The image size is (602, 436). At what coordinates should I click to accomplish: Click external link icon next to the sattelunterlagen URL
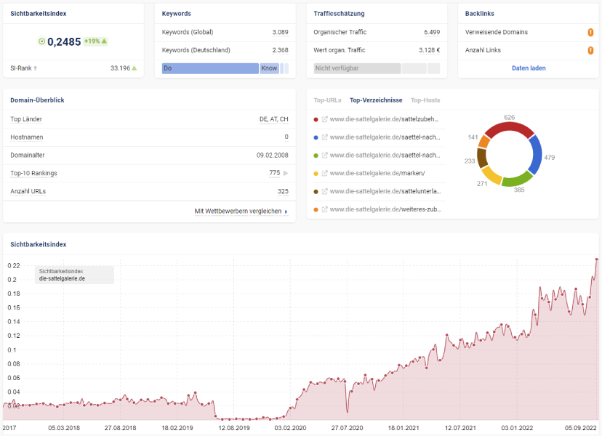tap(325, 191)
